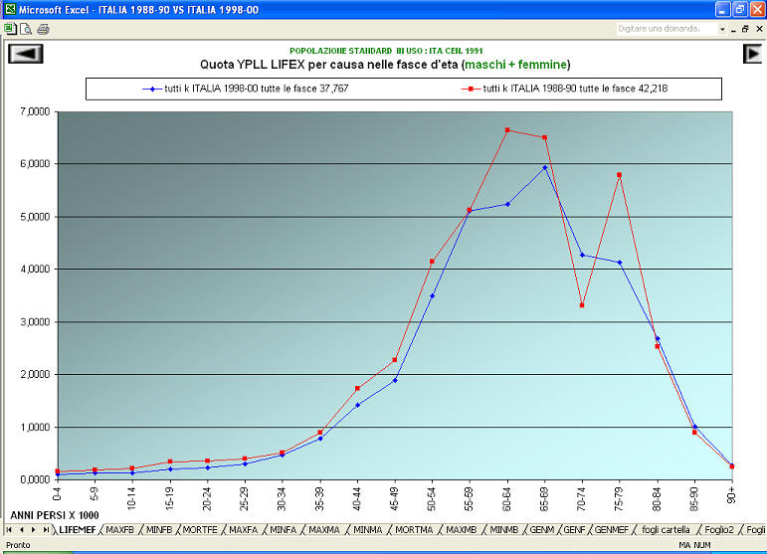This screenshot has width=767, height=554.
Task: Switch to the MAXMB sheet tab
Action: point(462,529)
